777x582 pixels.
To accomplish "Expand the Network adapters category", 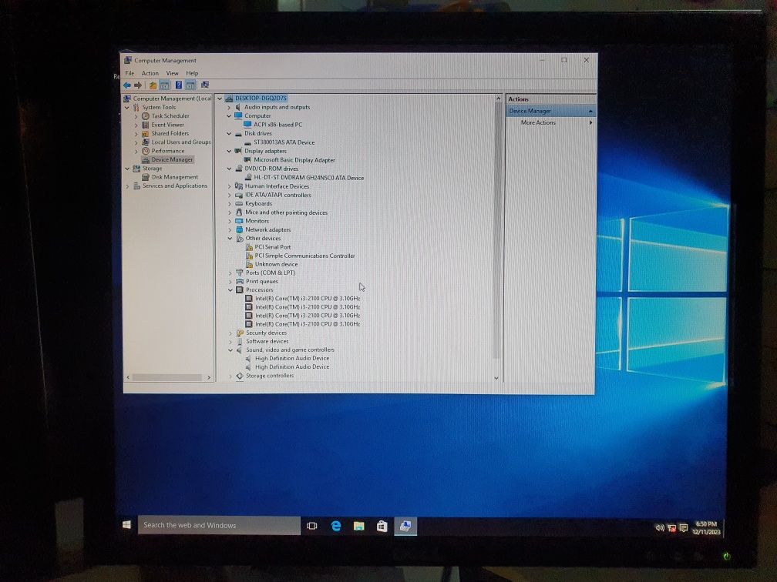I will pos(230,229).
